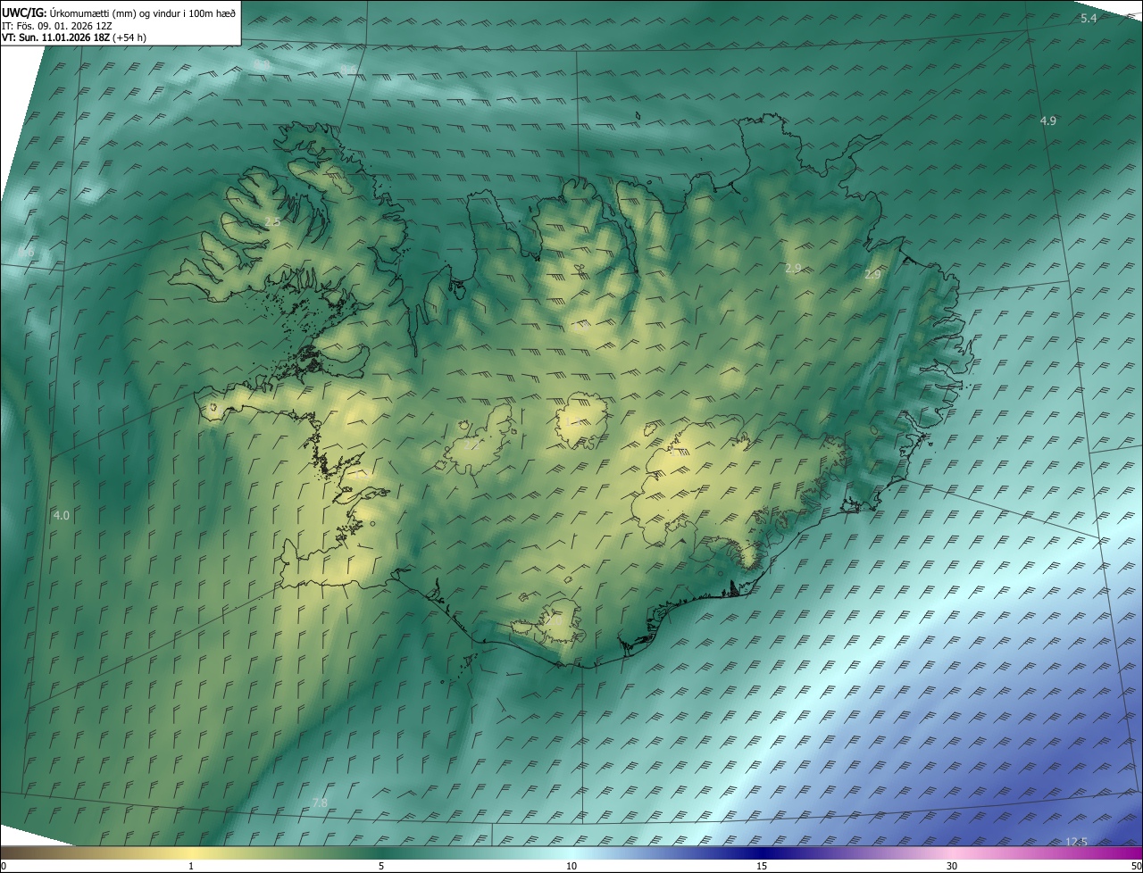Click the '30' tick on the color scale
1143x873 pixels.
(952, 866)
